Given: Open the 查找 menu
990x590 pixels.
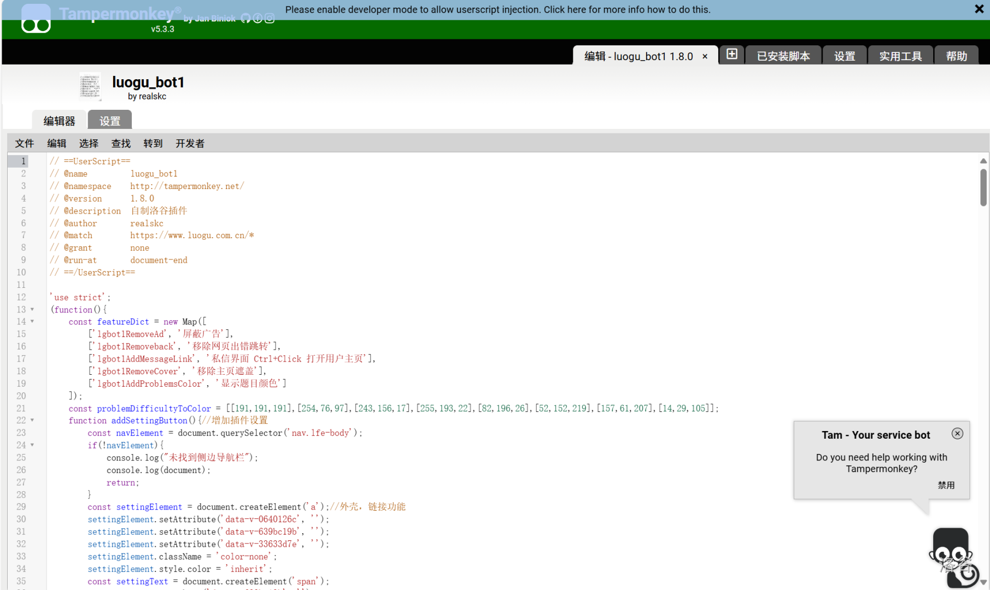Looking at the screenshot, I should [x=121, y=143].
